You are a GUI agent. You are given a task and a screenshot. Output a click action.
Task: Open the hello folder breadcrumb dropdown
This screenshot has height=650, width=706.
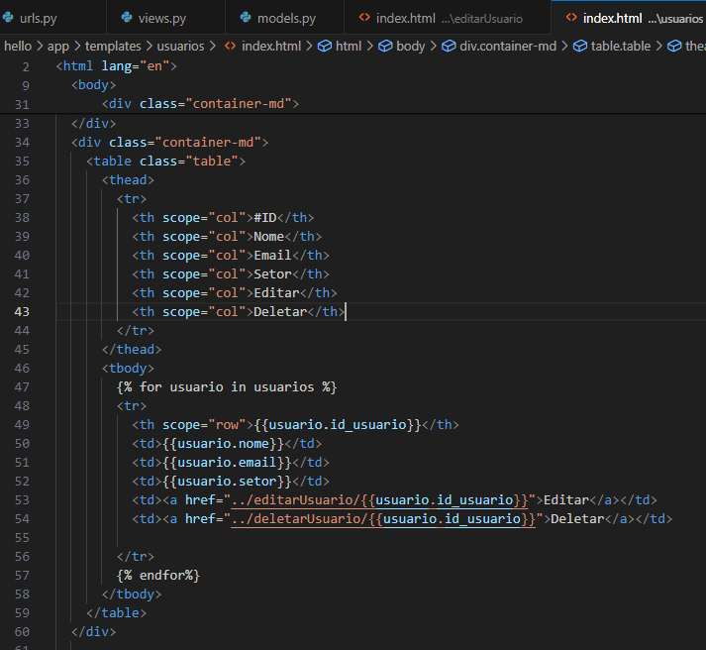(x=18, y=46)
